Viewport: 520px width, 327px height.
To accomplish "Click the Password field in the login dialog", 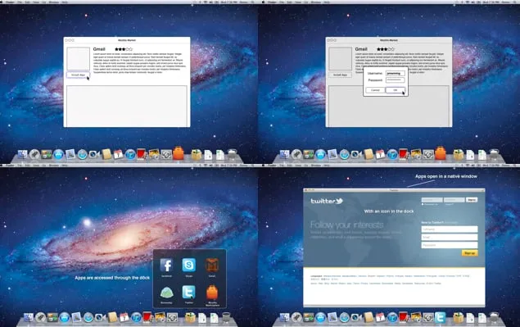I will (x=395, y=80).
